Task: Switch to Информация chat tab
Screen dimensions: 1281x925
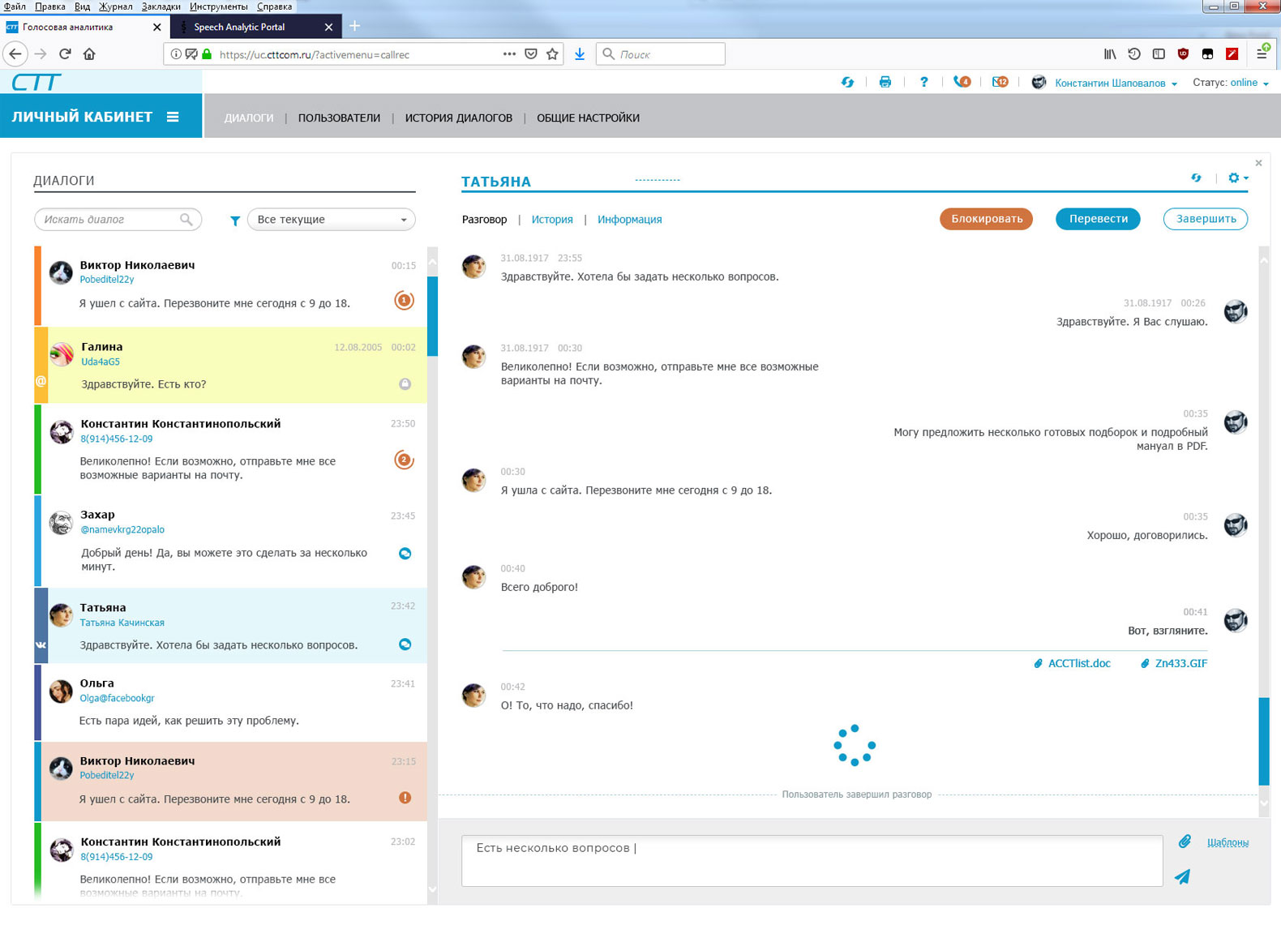Action: 629,219
